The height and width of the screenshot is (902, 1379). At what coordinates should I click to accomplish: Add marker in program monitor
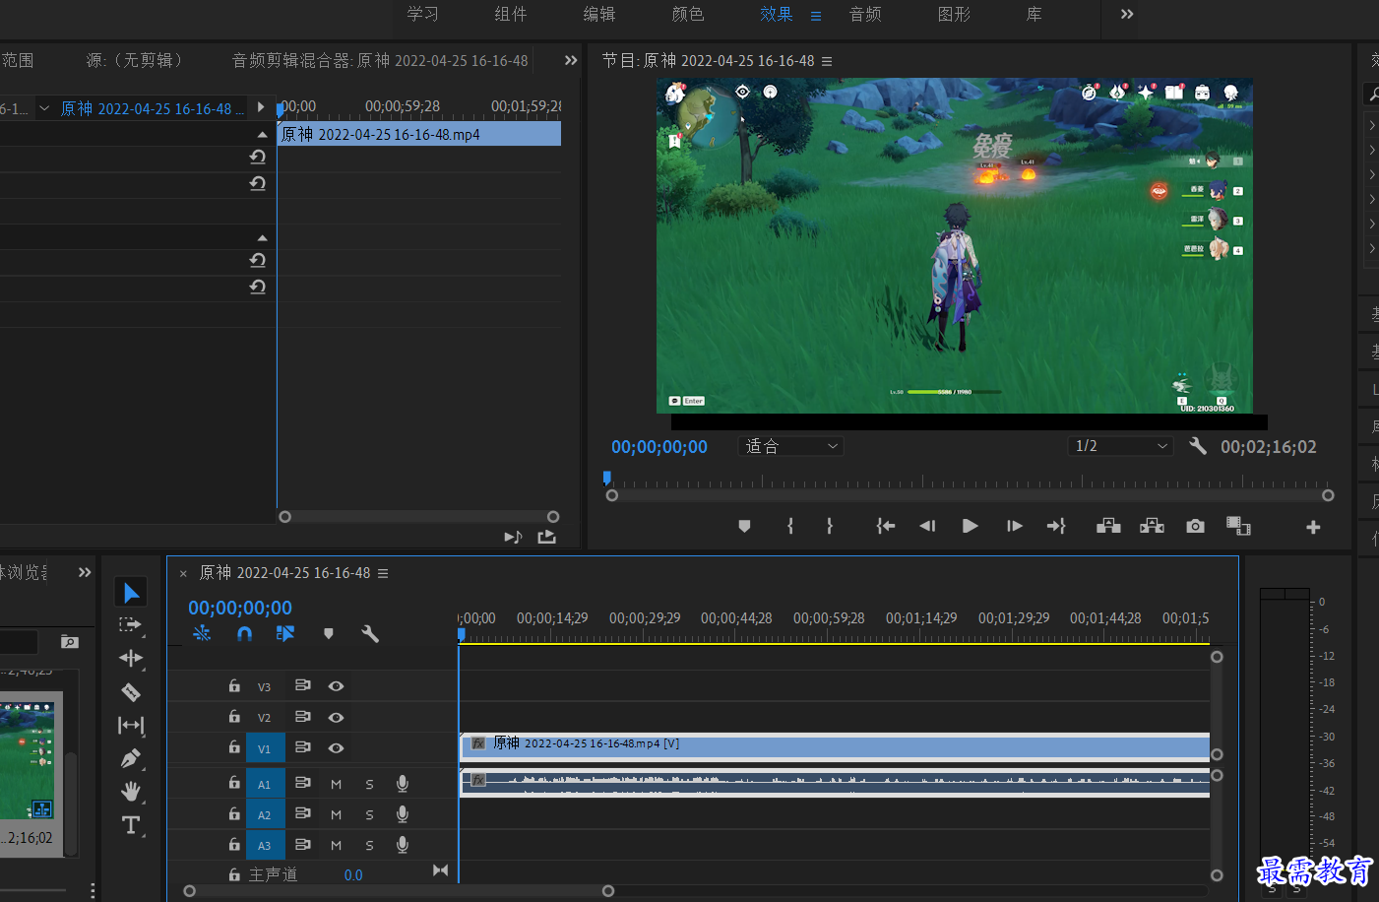tap(744, 526)
